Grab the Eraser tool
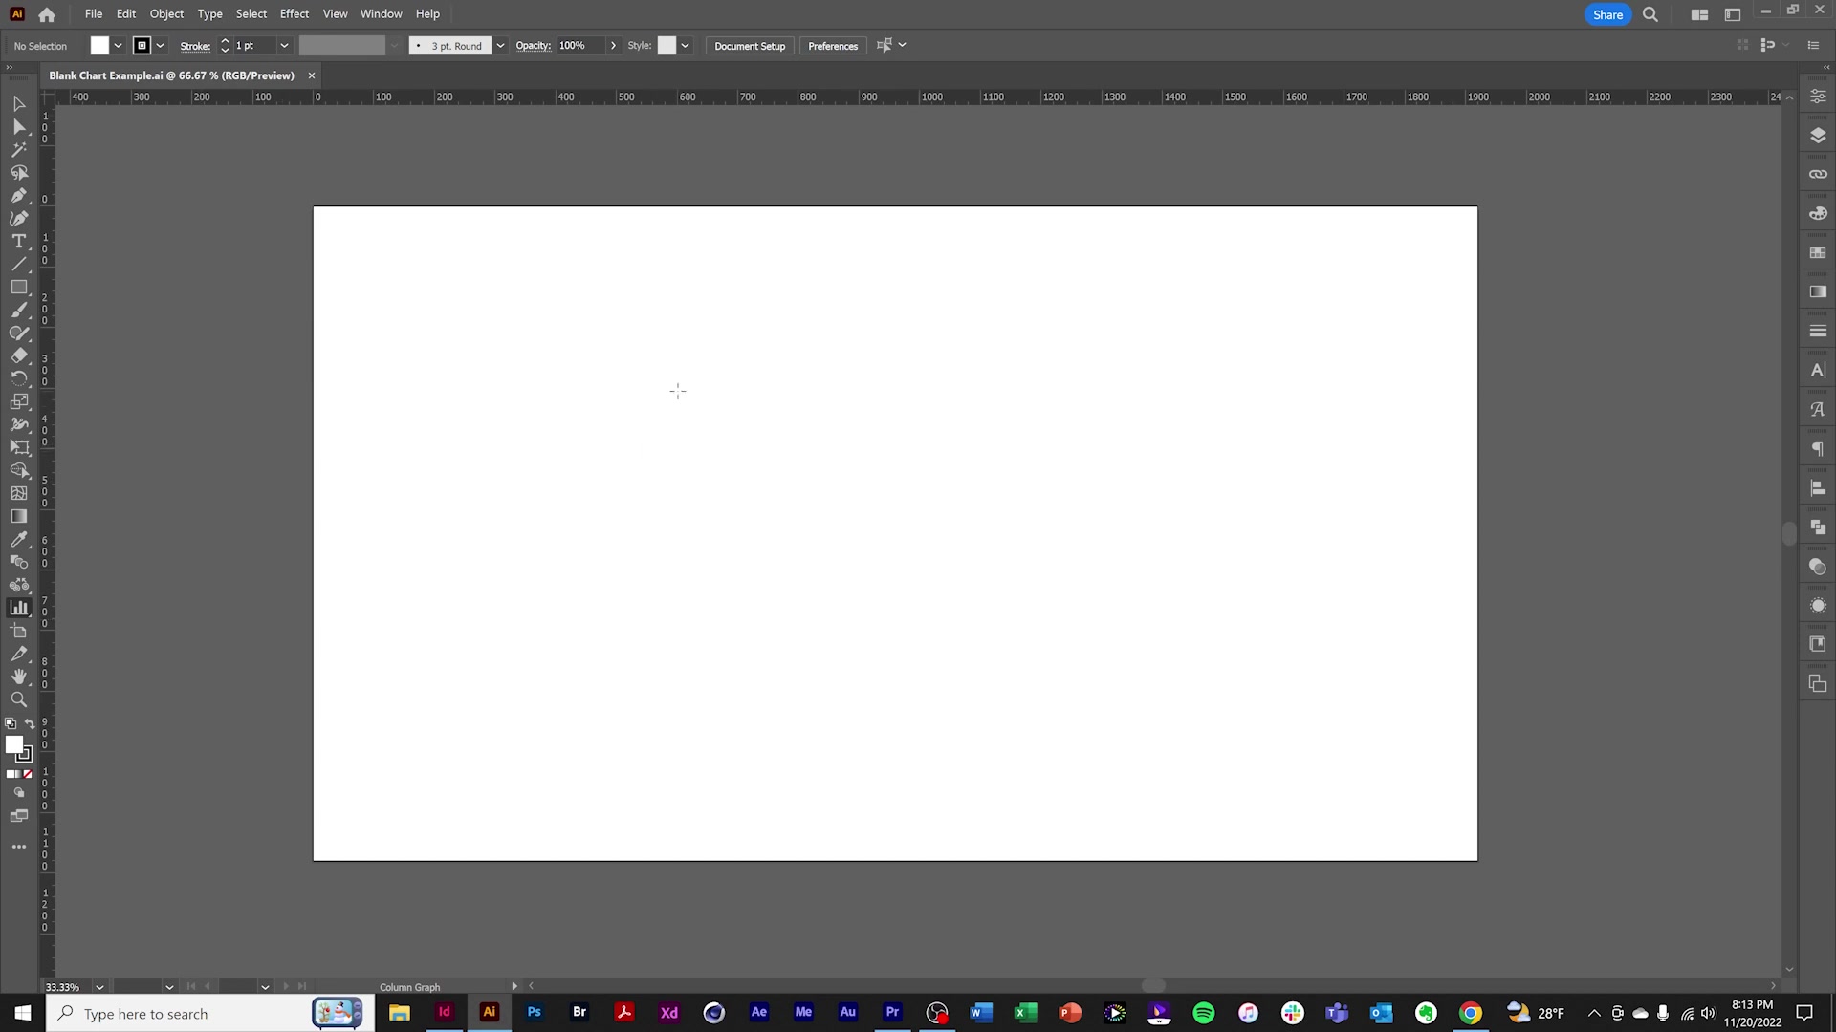This screenshot has height=1032, width=1836. 18,355
